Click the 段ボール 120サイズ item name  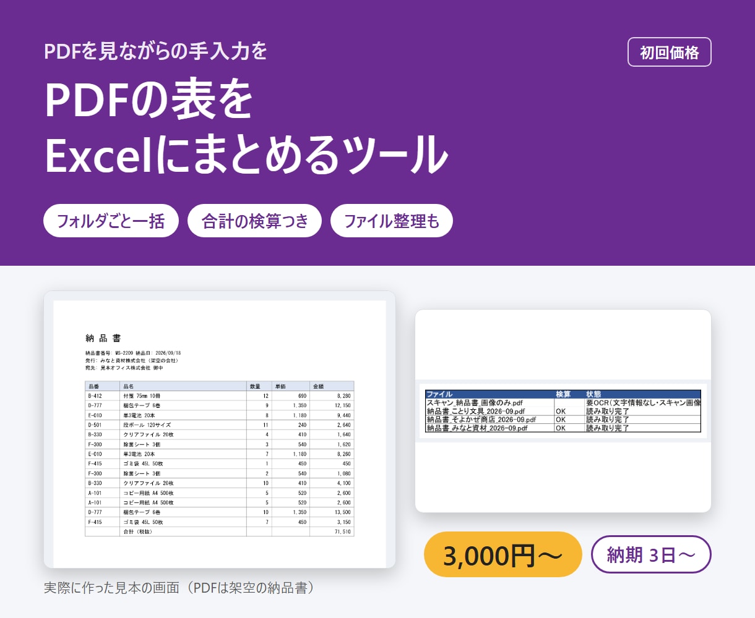(147, 425)
